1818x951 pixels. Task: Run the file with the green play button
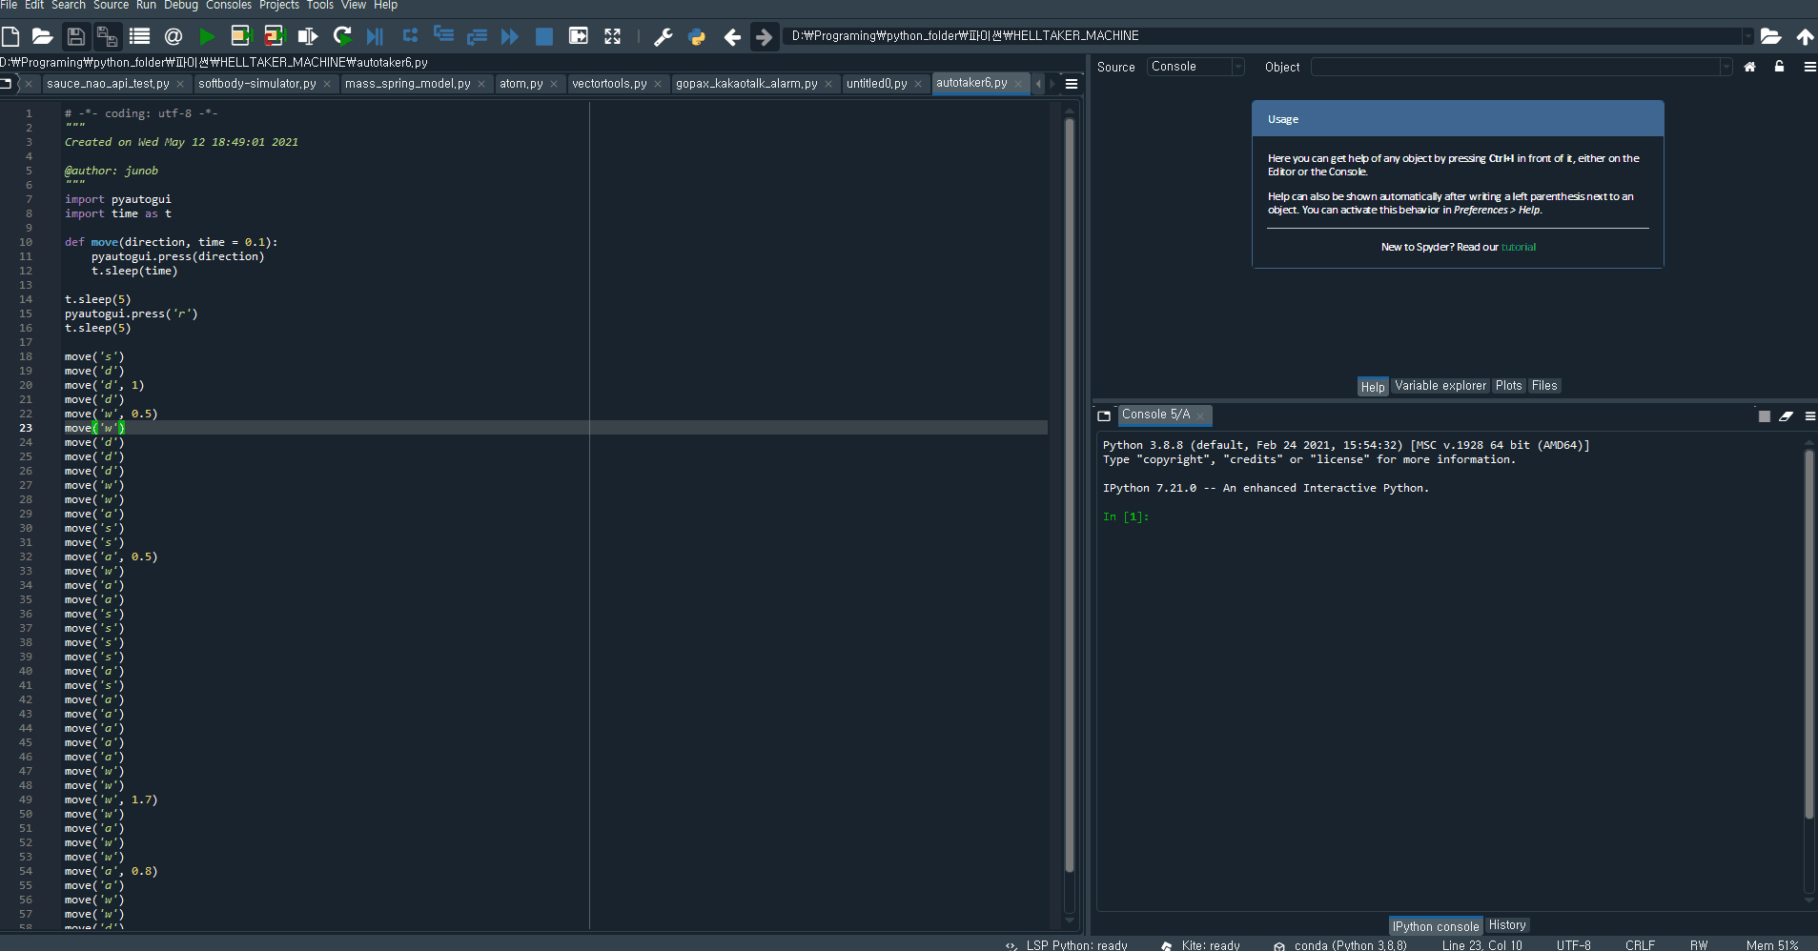point(207,36)
